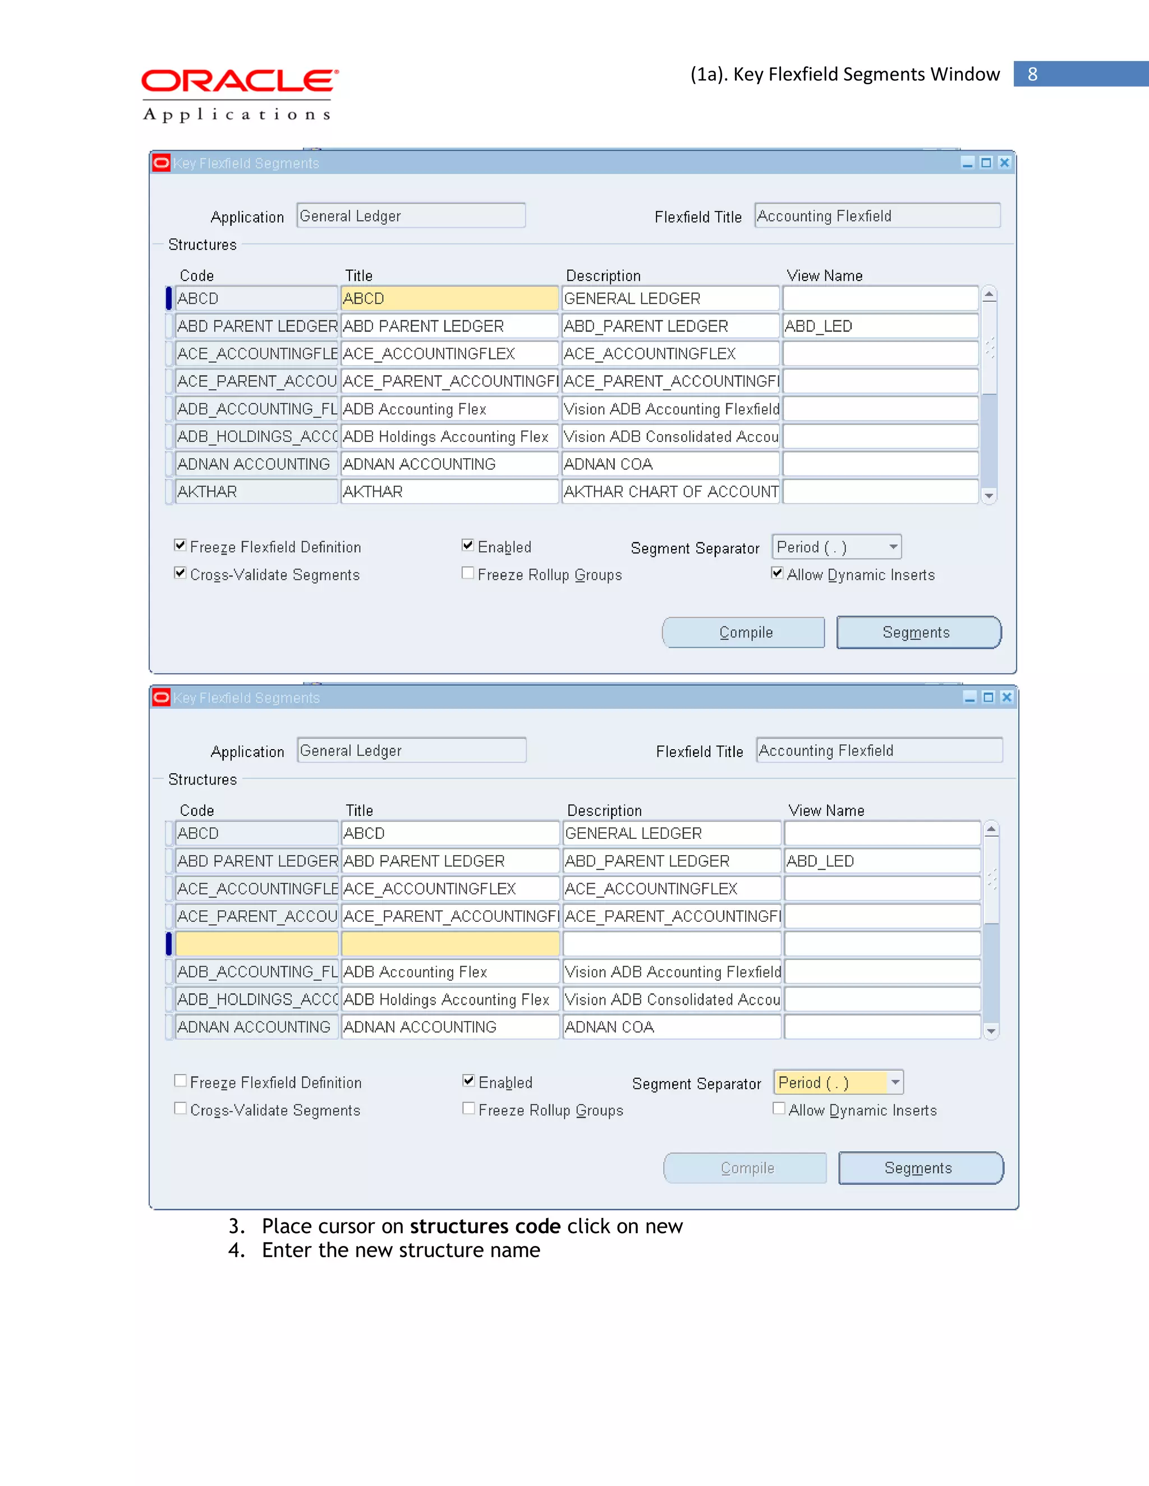1149x1486 pixels.
Task: Close the lower Key Flexfield Segments window
Action: (x=1006, y=698)
